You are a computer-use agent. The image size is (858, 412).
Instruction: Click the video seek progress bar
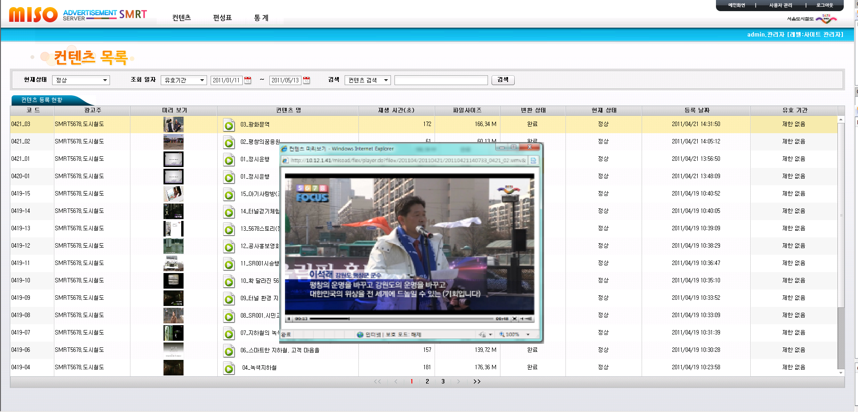click(x=401, y=318)
